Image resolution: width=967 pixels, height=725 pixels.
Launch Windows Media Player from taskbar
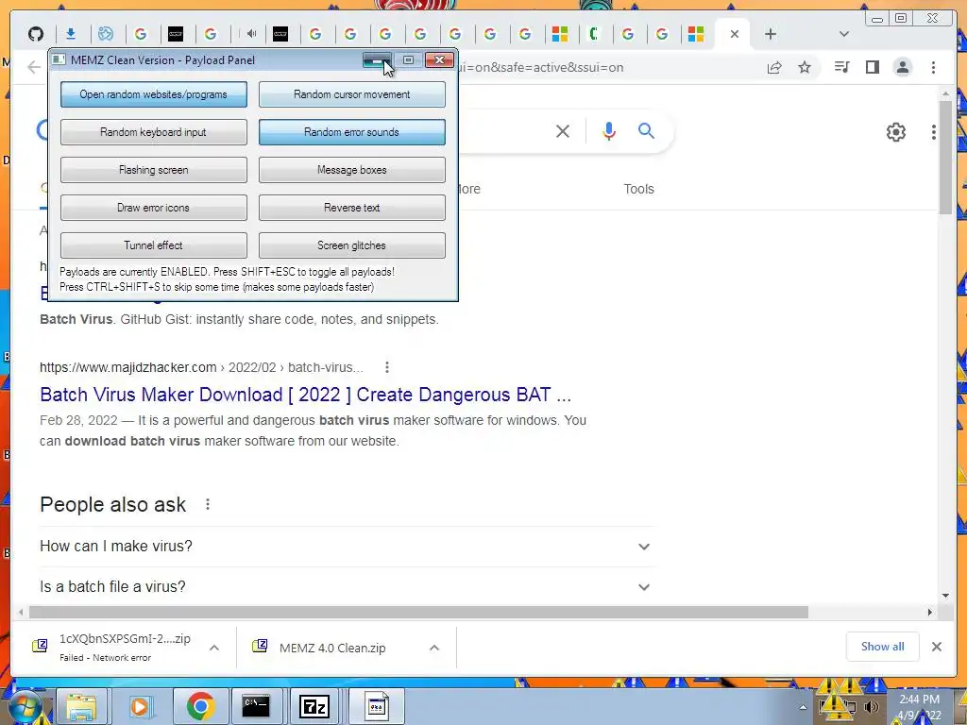140,706
